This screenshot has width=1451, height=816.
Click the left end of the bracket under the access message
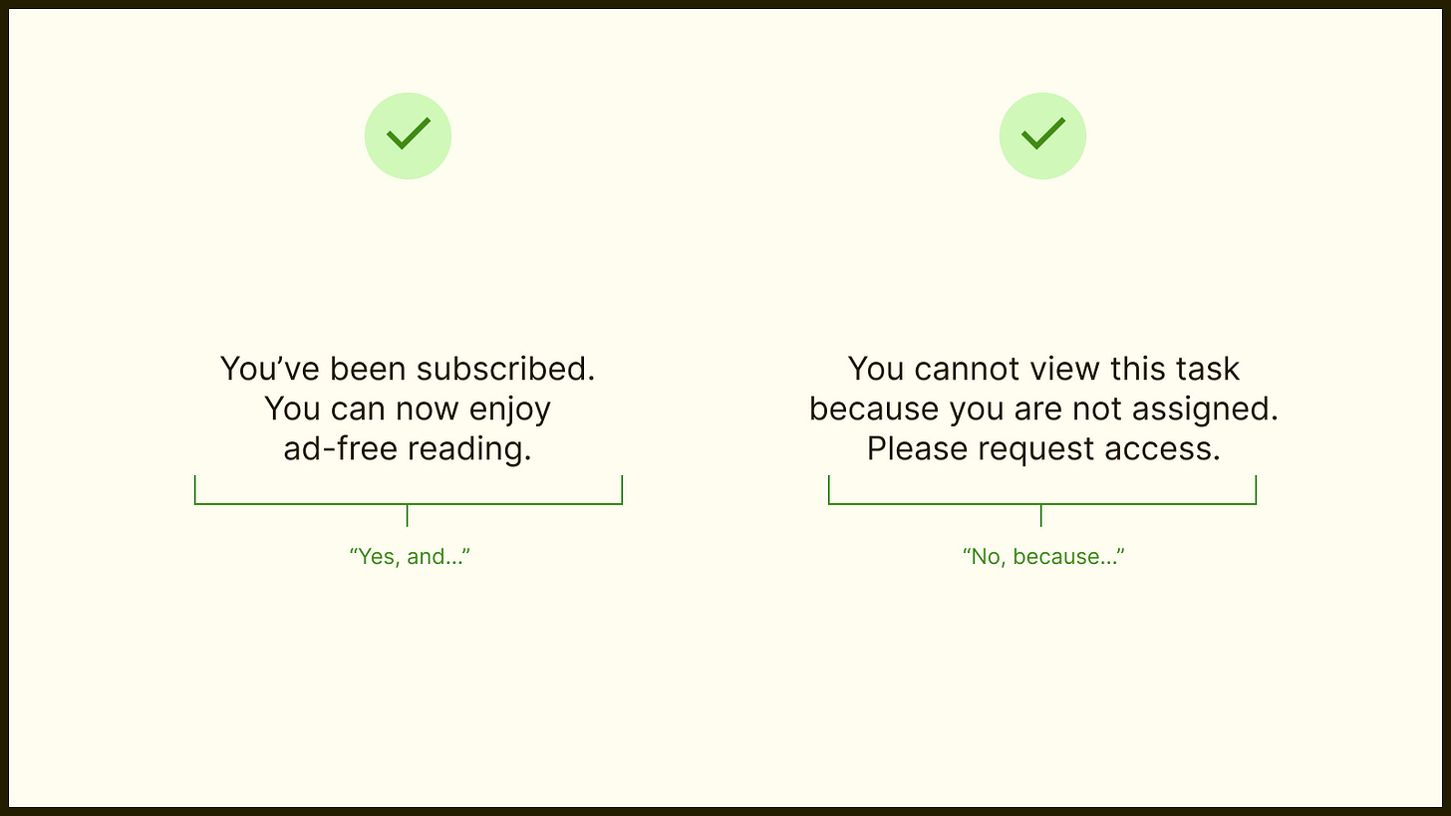point(829,489)
